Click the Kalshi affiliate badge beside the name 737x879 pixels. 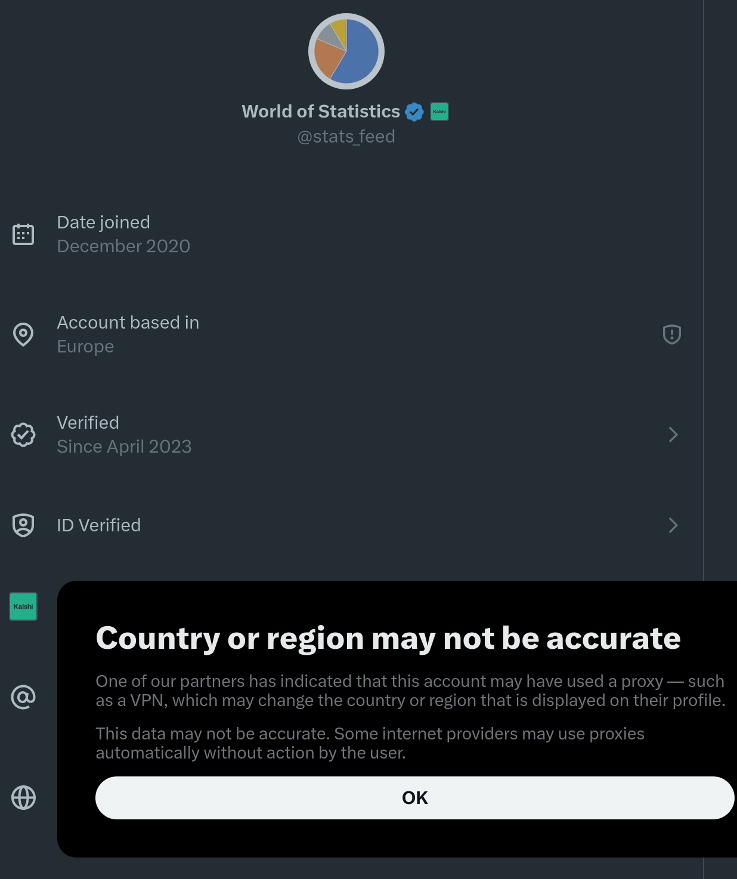[x=439, y=112]
